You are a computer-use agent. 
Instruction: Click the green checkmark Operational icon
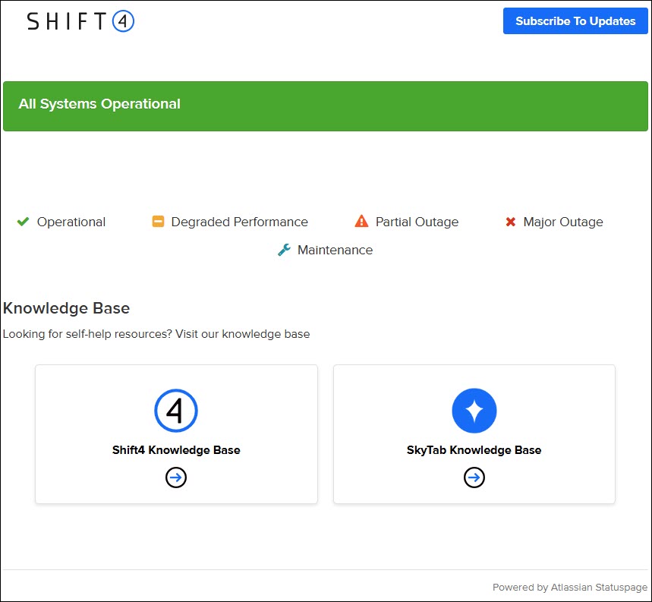coord(23,222)
